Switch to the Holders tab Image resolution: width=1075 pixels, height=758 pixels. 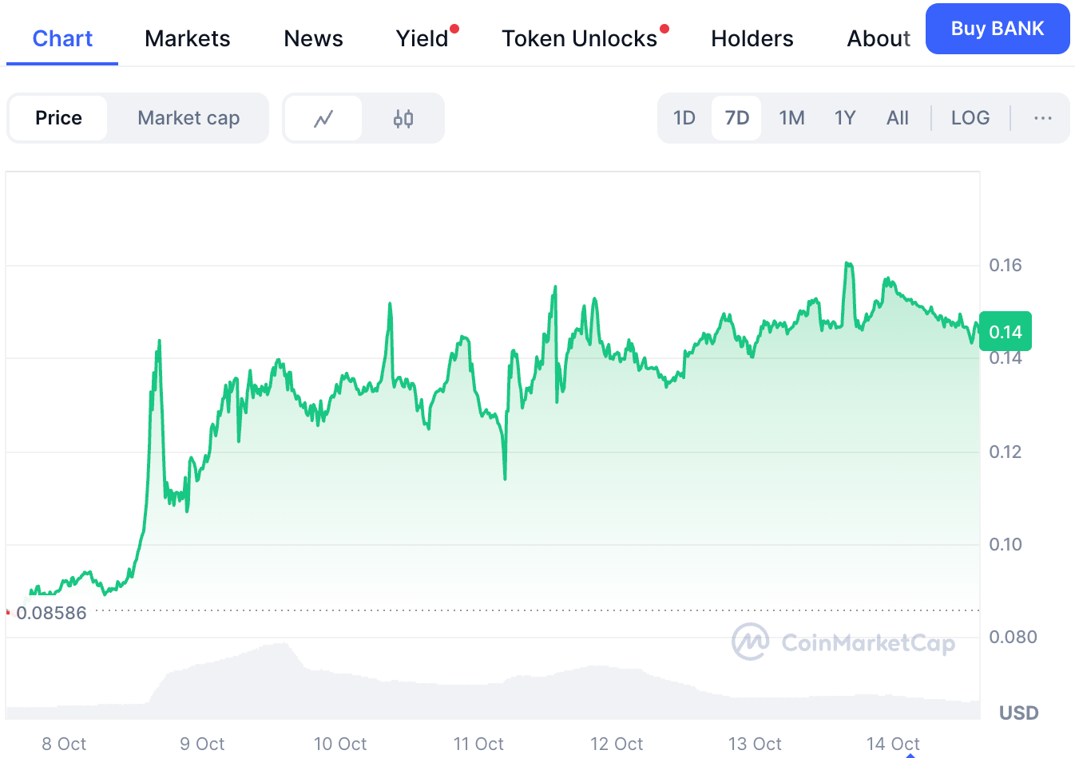tap(752, 38)
